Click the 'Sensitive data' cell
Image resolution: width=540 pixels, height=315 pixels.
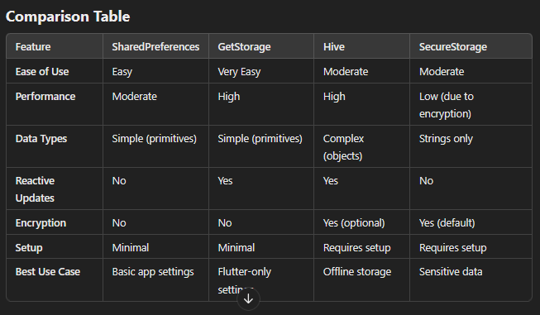click(451, 272)
